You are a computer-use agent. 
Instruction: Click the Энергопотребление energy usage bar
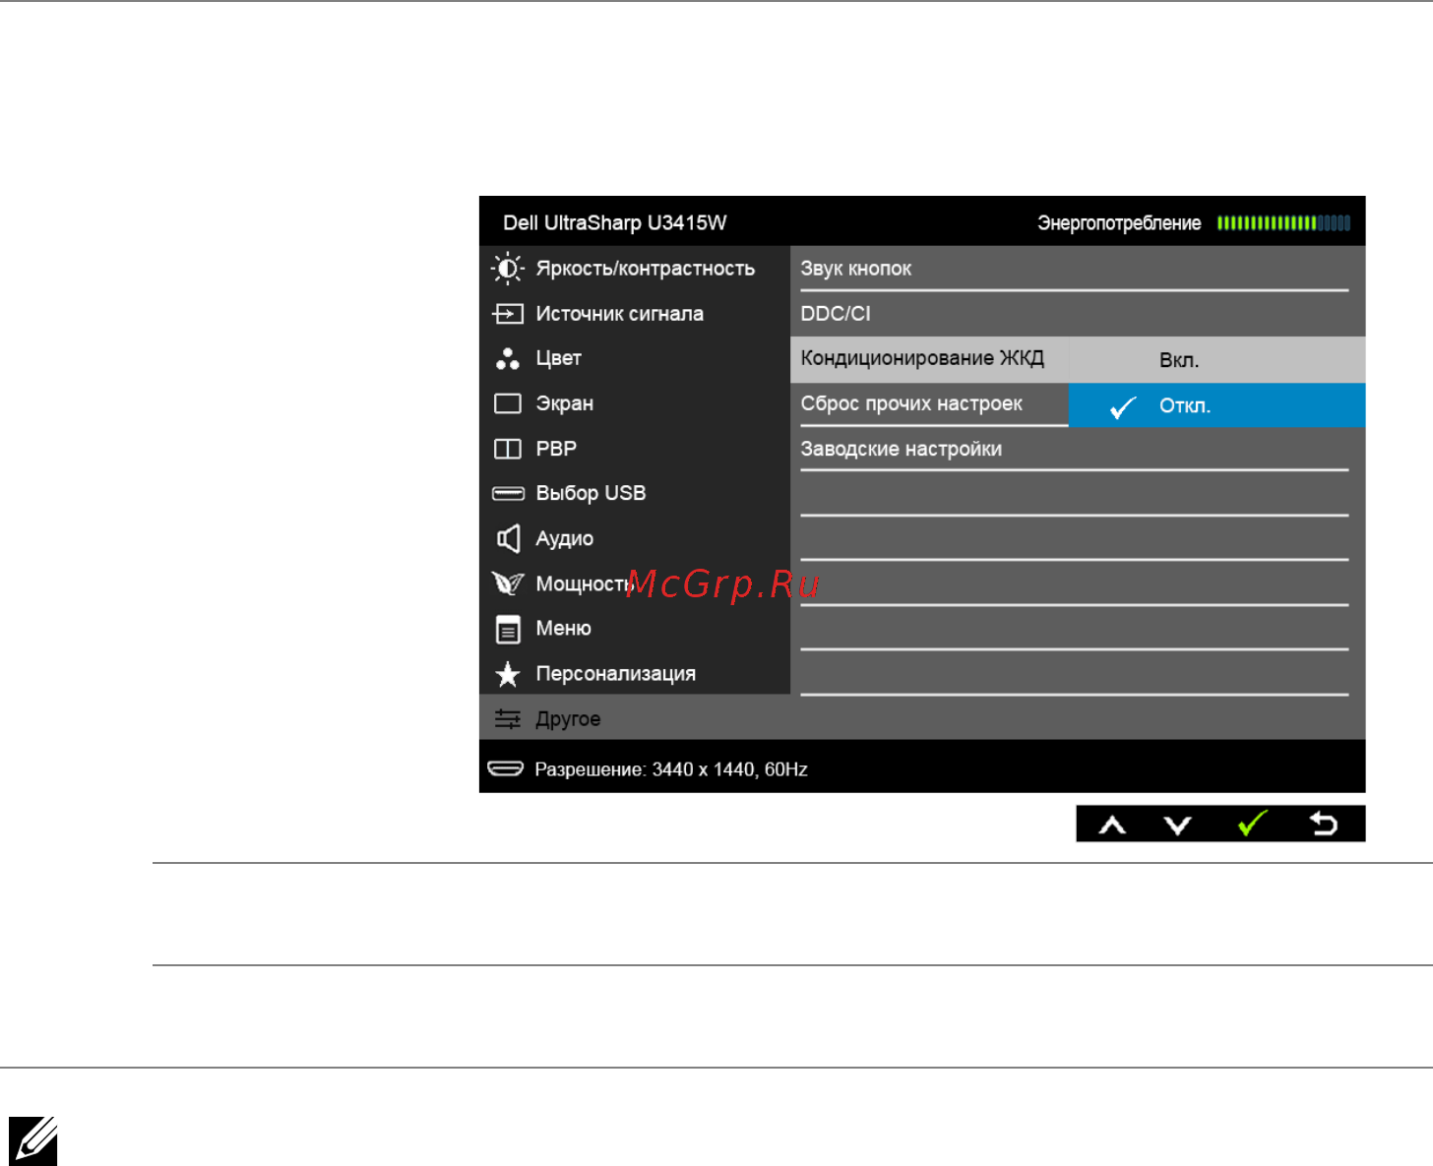(x=1283, y=223)
